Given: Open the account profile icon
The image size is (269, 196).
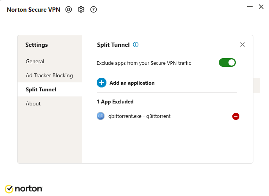Looking at the screenshot, I should coord(69,10).
